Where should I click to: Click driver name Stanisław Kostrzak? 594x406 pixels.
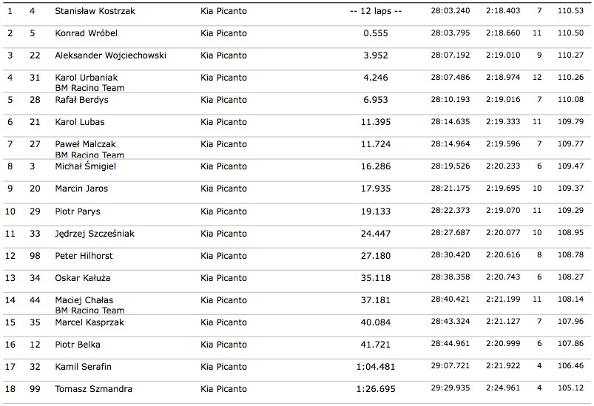pos(95,11)
